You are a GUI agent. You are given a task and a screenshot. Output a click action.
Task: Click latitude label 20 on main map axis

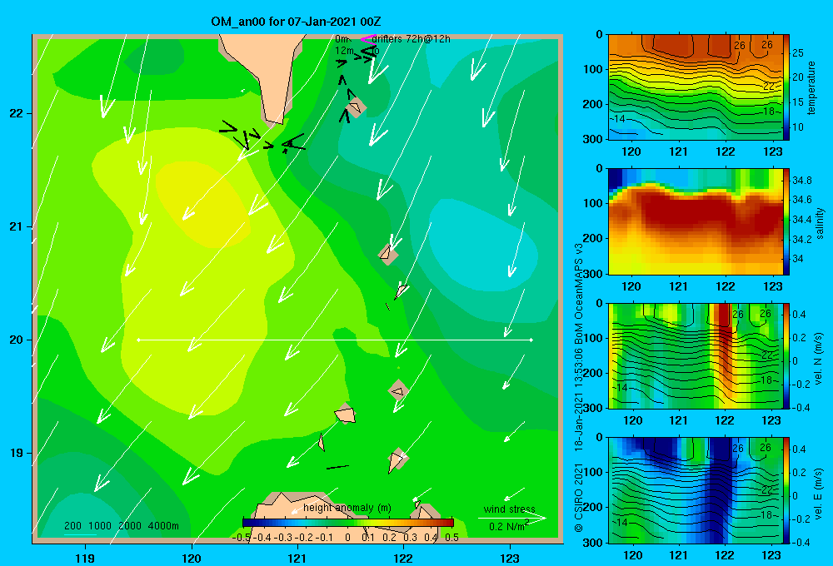pos(16,340)
